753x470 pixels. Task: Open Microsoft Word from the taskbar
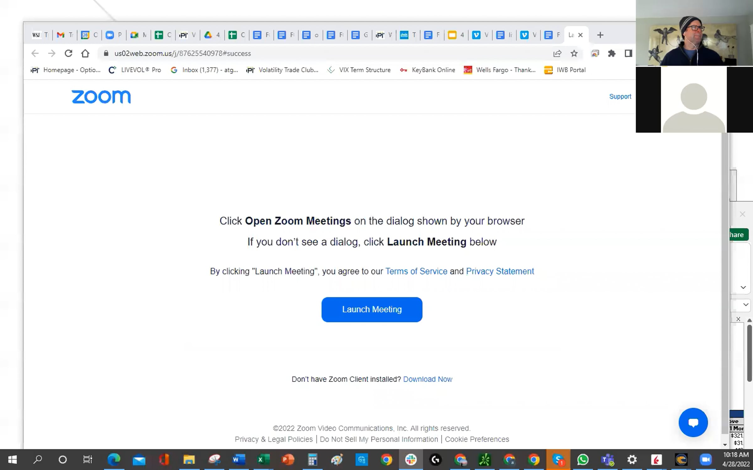tap(238, 460)
